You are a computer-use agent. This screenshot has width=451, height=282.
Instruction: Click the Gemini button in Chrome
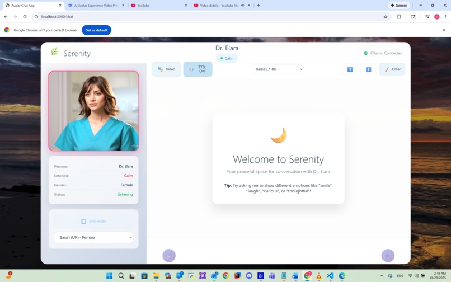pyautogui.click(x=399, y=5)
